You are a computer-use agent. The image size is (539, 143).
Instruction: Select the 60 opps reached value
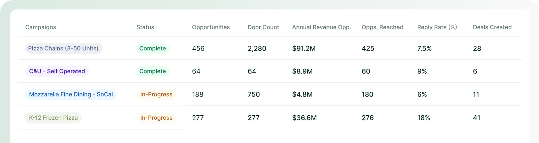366,71
